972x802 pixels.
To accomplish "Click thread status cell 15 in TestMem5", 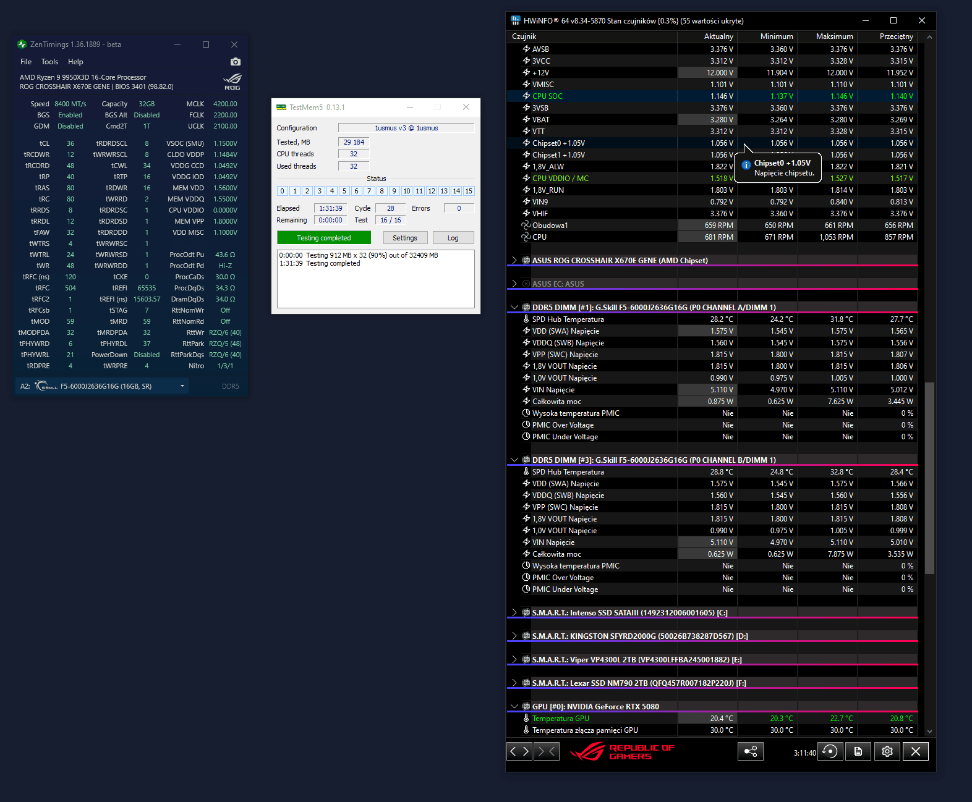I will click(x=469, y=191).
